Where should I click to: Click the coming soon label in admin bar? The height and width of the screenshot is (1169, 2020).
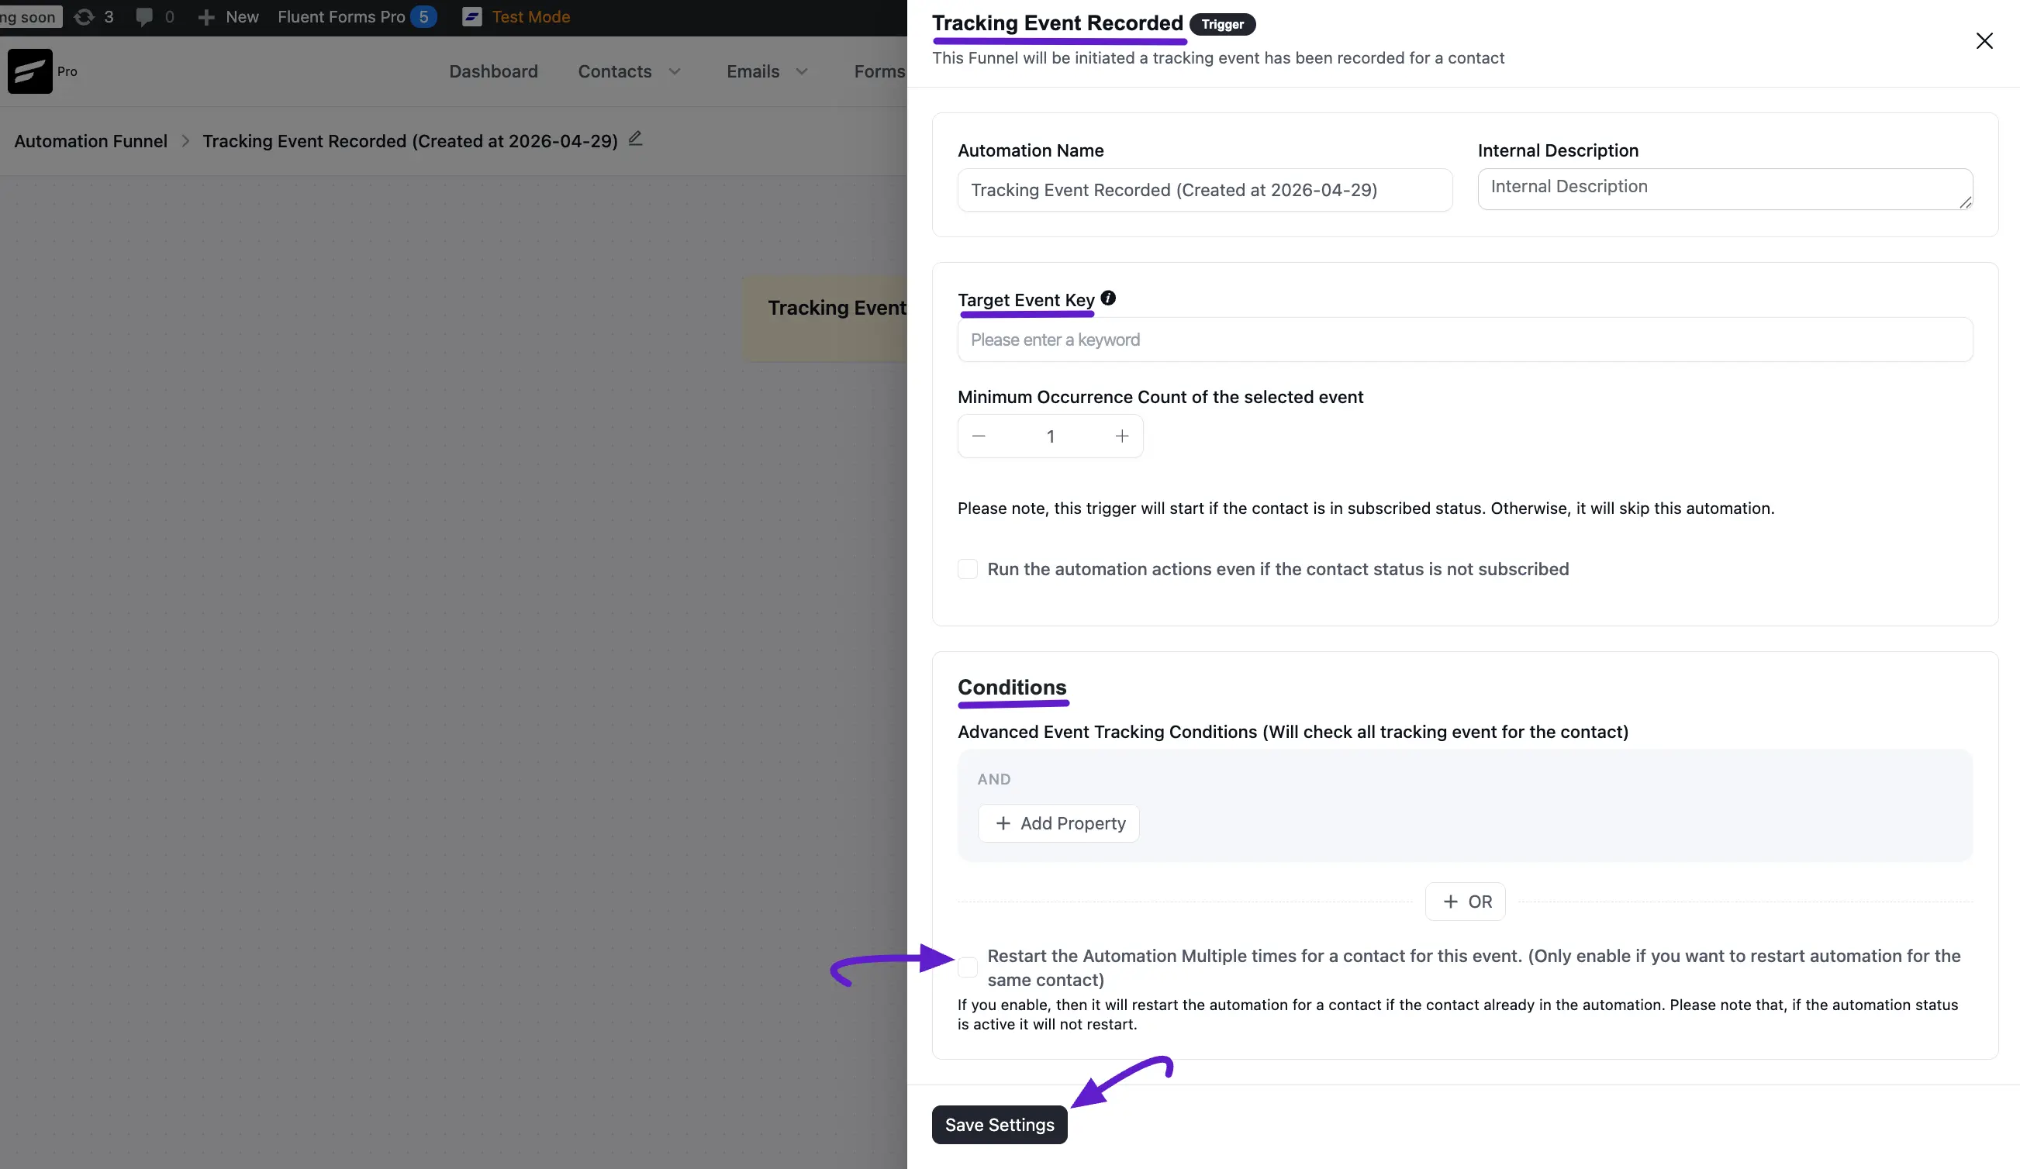pyautogui.click(x=29, y=17)
